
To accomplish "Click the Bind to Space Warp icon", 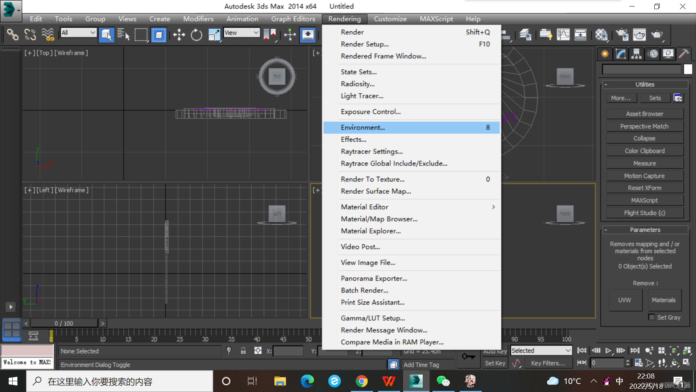I will pos(48,35).
